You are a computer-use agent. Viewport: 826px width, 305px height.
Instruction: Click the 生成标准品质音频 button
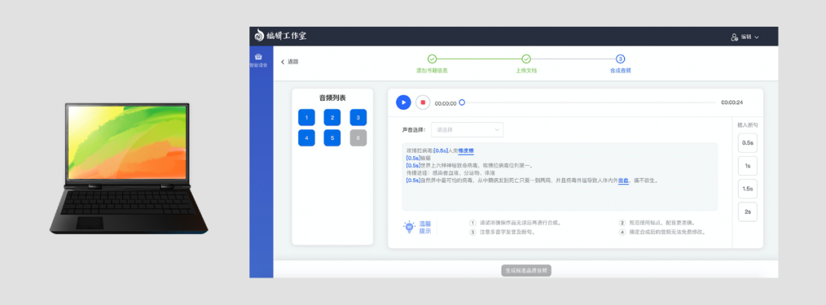click(526, 271)
